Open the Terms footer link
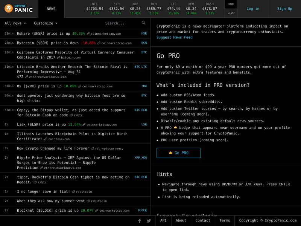This screenshot has width=301, height=226. pyautogui.click(x=225, y=220)
